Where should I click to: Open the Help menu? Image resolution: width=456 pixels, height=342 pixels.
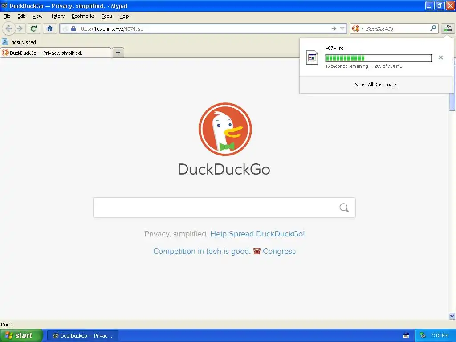click(124, 16)
